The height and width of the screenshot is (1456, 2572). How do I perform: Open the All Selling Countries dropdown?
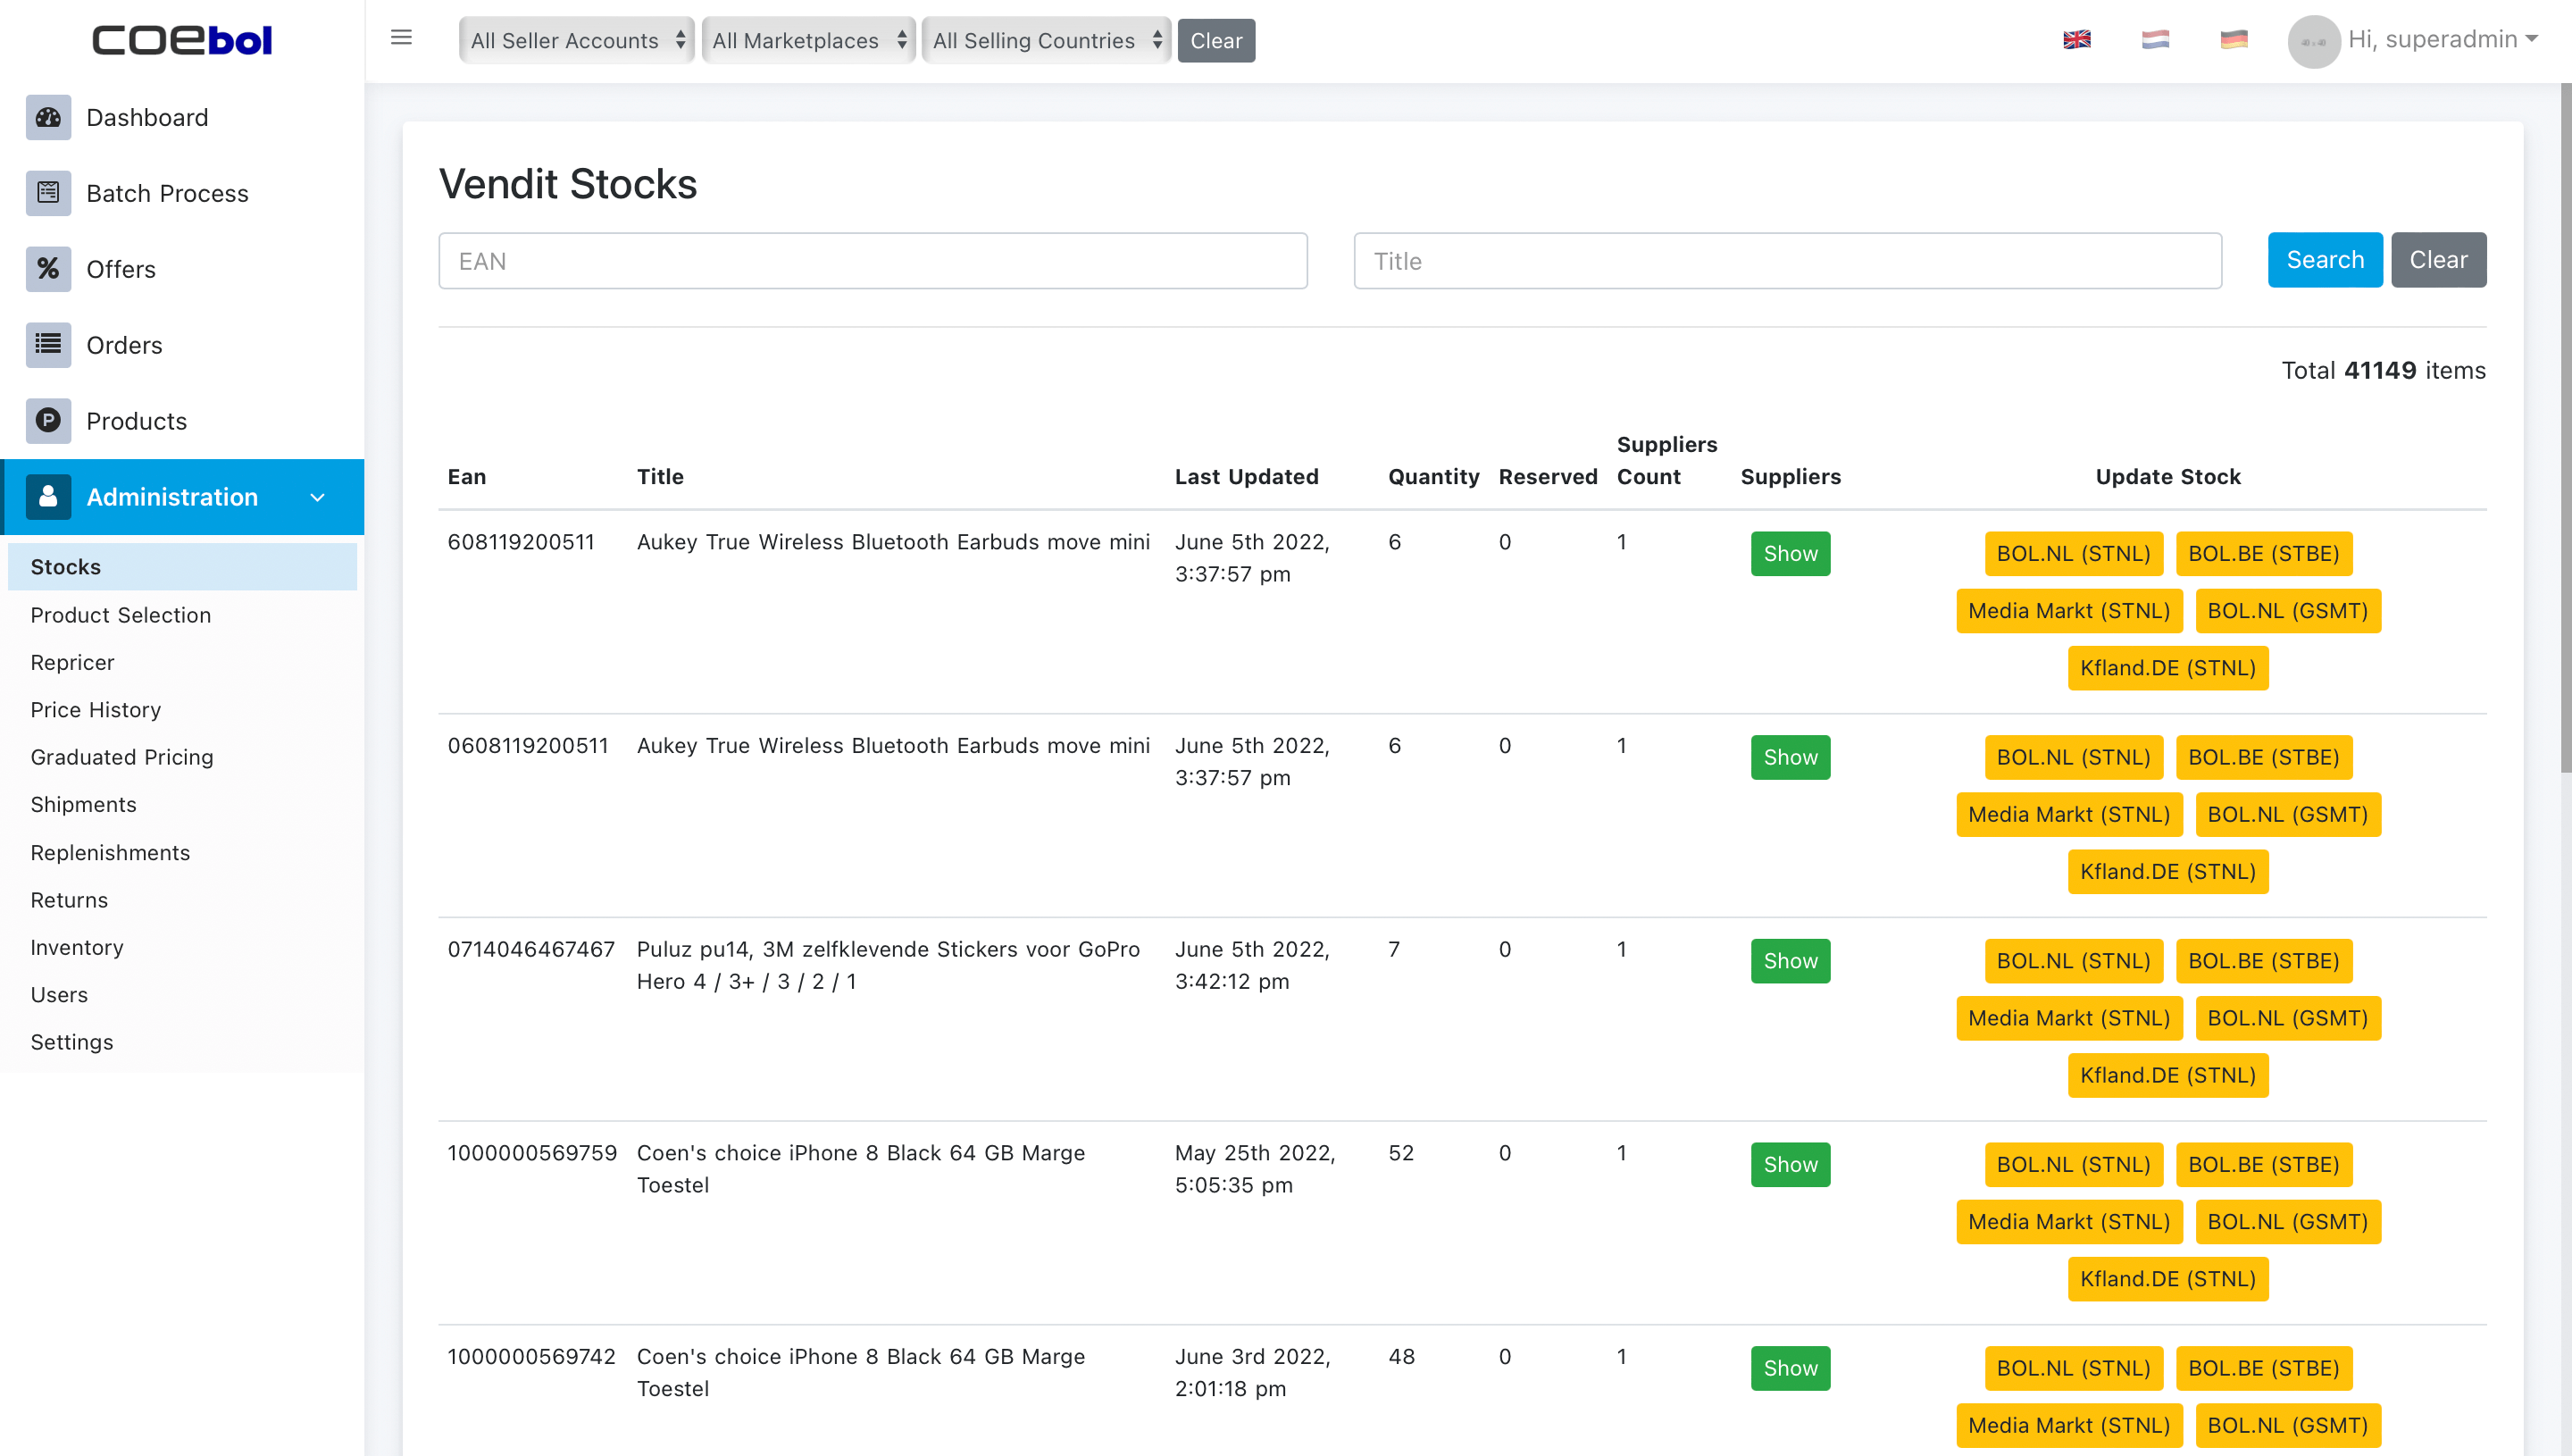[x=1046, y=41]
